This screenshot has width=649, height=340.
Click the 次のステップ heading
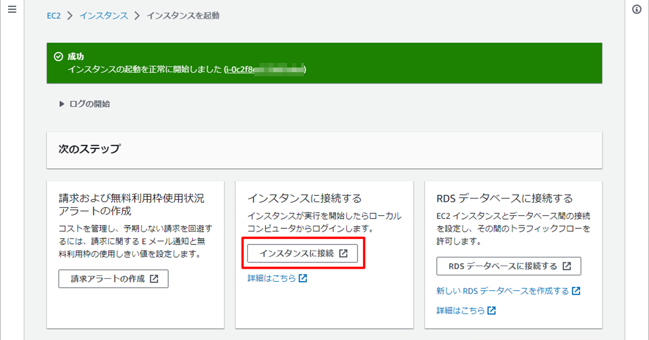[x=89, y=149]
